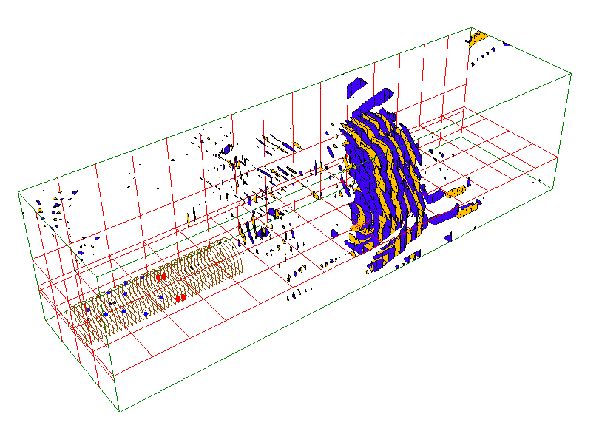Viewport: 599px width, 428px height.
Task: Click the large blue-orange fracture cluster
Action: tap(381, 177)
